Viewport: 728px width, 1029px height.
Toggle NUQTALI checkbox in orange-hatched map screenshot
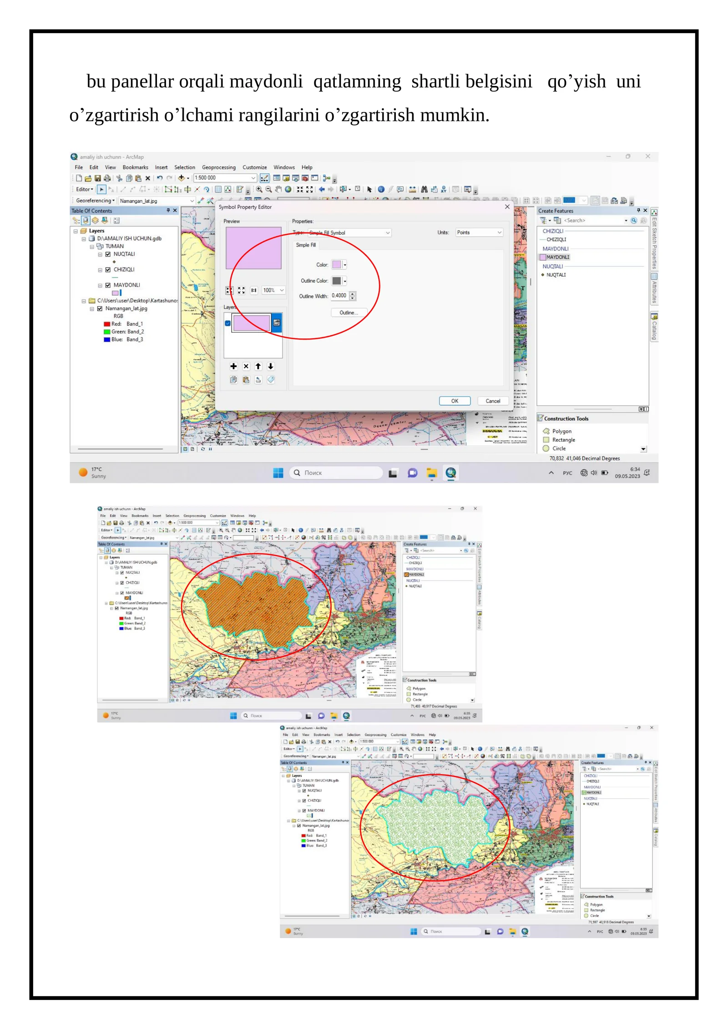(122, 573)
